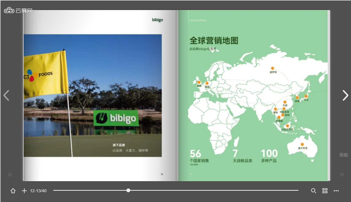The height and width of the screenshot is (202, 351).
Task: Open the thumbnail grid view
Action: (x=325, y=191)
